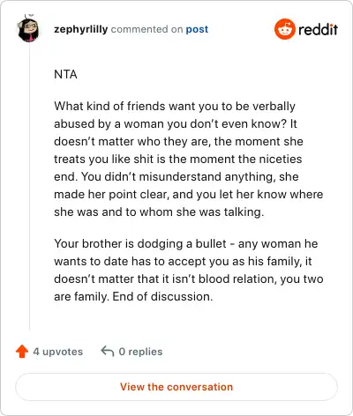
Task: Click the reply arrow icon
Action: click(x=108, y=351)
